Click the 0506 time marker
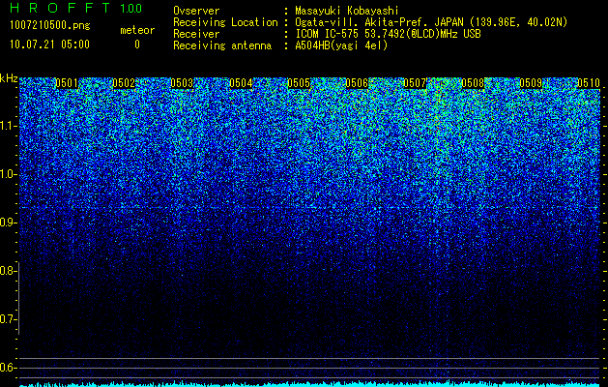This screenshot has width=608, height=387. coord(357,83)
